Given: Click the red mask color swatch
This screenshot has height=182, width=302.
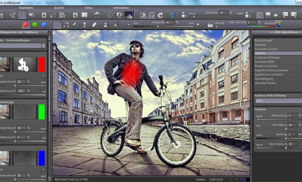Looking at the screenshot, I should pyautogui.click(x=42, y=64).
